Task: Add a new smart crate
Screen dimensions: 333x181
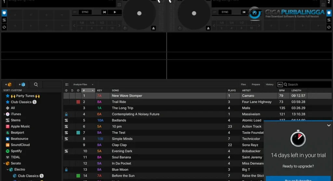Action: click(22, 85)
